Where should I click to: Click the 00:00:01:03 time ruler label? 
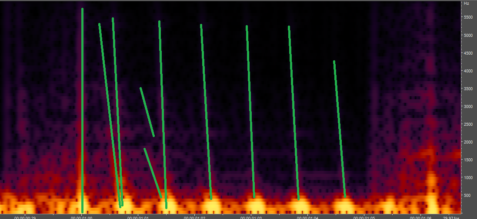point(251,217)
